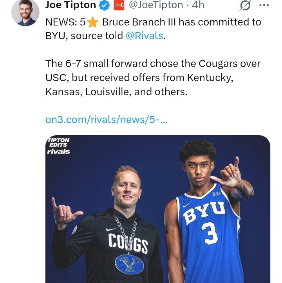Click the Tipton Edits rivals watermark
Screen dimensions: 282x283
click(58, 145)
